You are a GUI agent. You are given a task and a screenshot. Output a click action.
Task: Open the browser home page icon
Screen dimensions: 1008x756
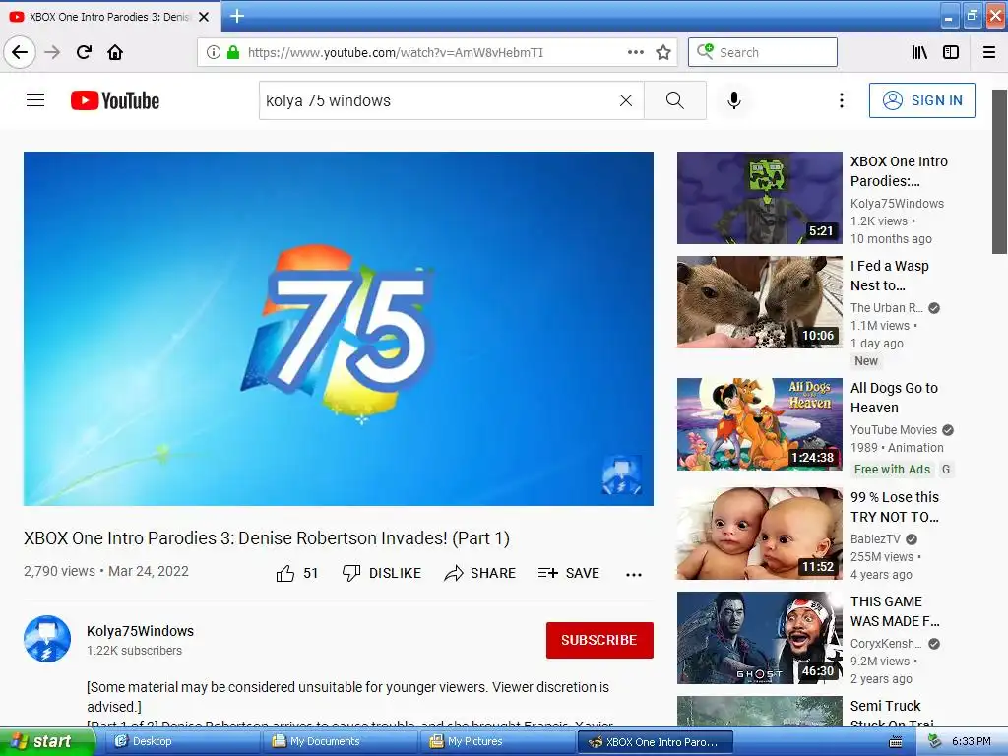pos(115,52)
